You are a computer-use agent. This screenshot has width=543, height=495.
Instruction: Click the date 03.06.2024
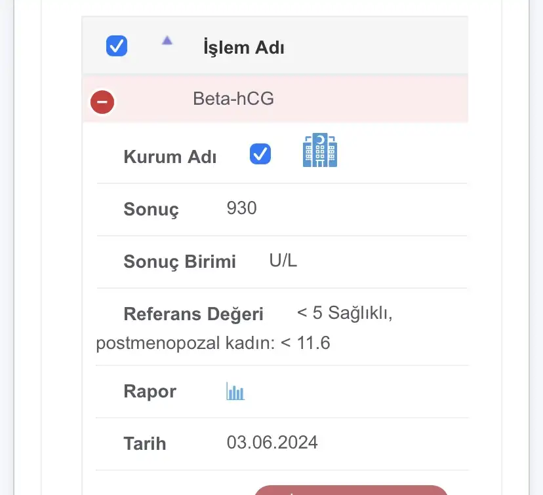click(272, 443)
